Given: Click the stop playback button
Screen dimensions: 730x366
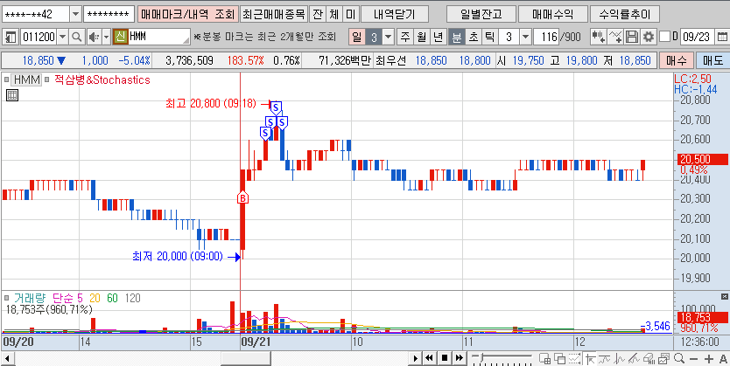Looking at the screenshot, I should pos(445,357).
